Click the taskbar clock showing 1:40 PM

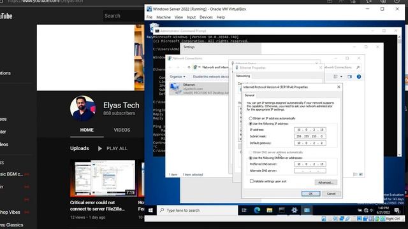(x=383, y=210)
